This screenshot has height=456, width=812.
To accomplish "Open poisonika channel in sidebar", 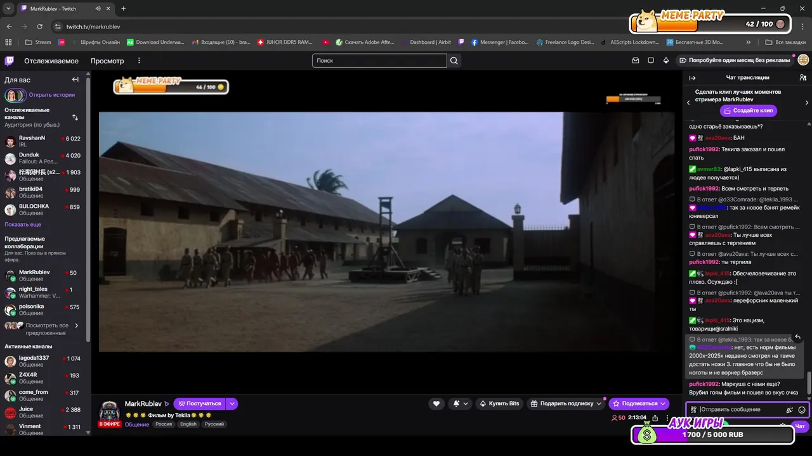I will coord(43,310).
